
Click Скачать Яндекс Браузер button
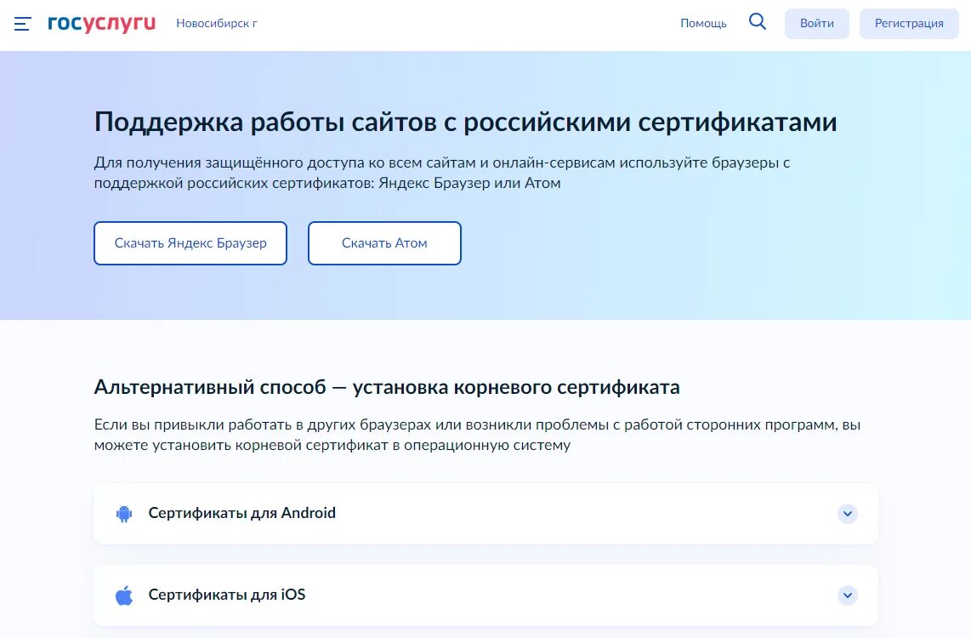190,243
